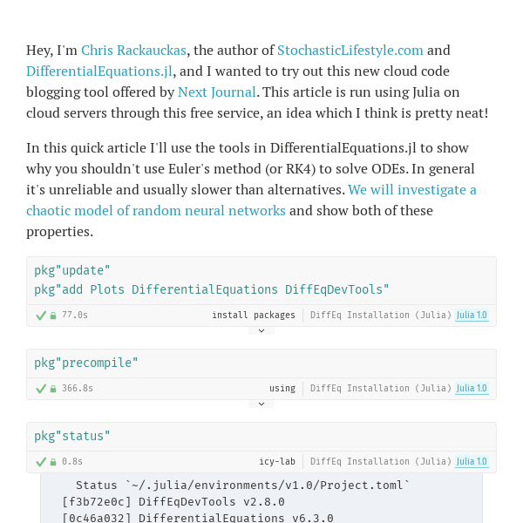Expand output below the install packages cell

(261, 330)
